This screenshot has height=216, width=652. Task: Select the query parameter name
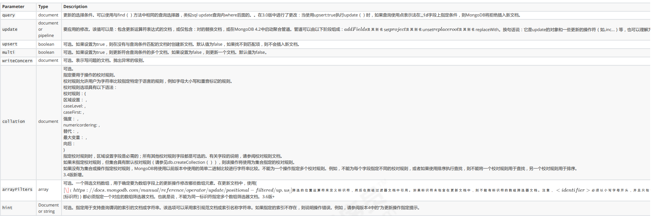click(8, 15)
